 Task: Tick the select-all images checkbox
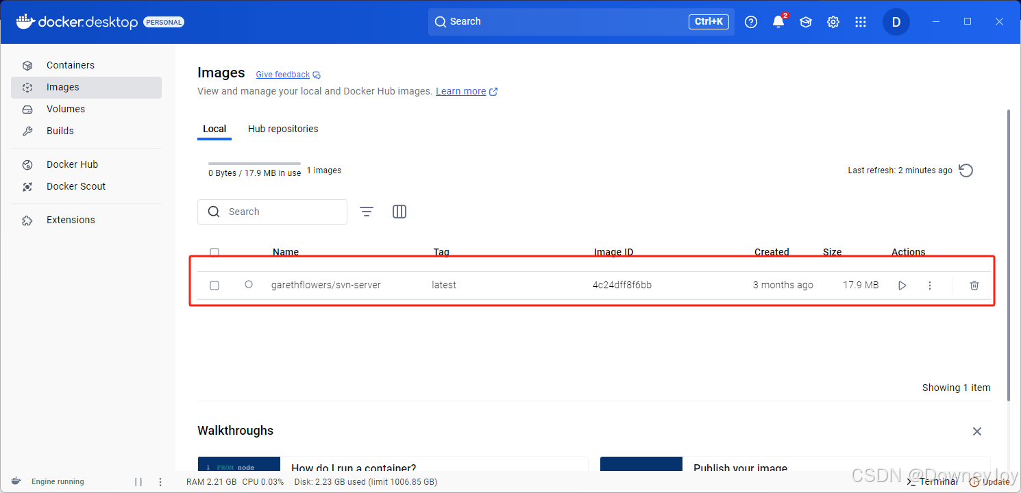pos(214,252)
